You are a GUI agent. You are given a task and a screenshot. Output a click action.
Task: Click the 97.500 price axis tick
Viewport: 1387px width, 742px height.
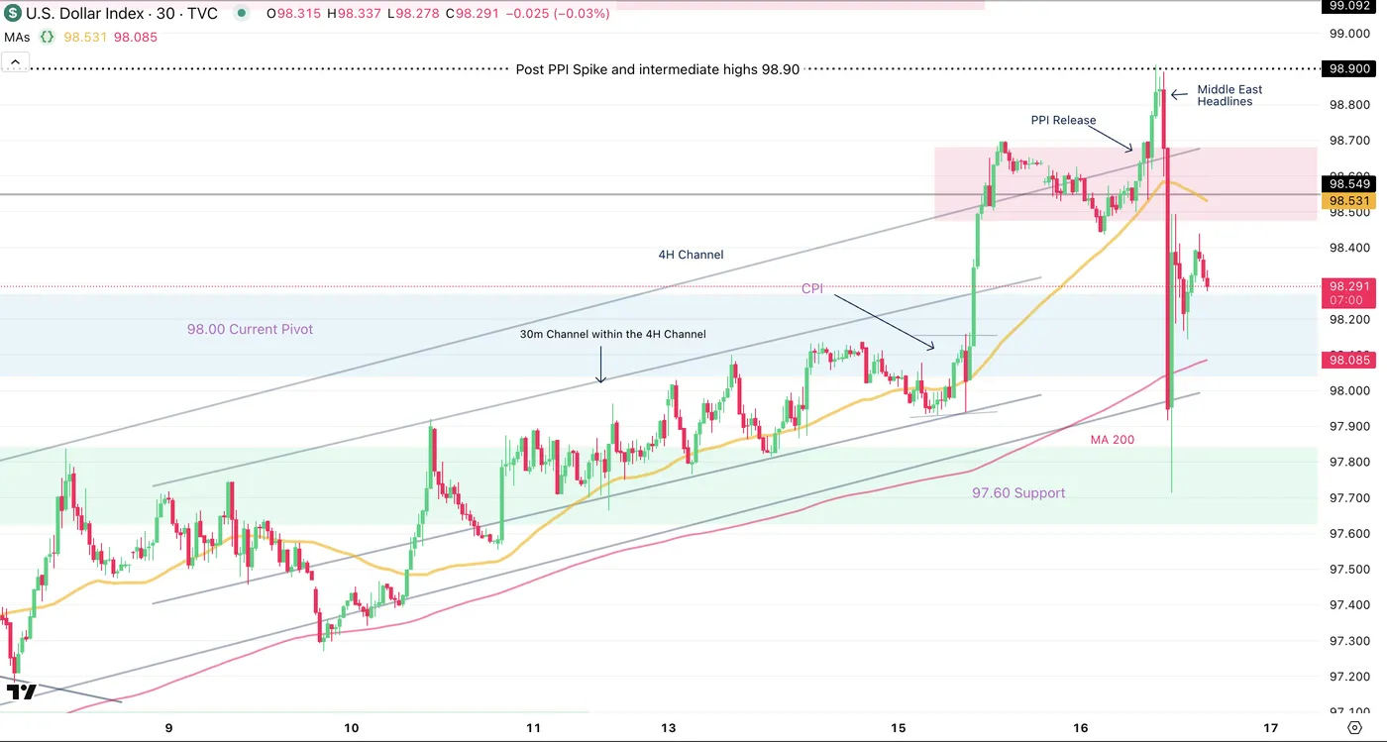click(1348, 569)
